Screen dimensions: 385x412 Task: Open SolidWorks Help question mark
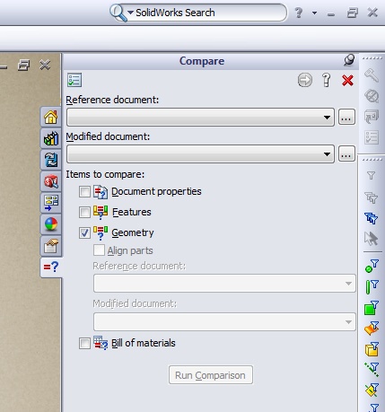298,13
